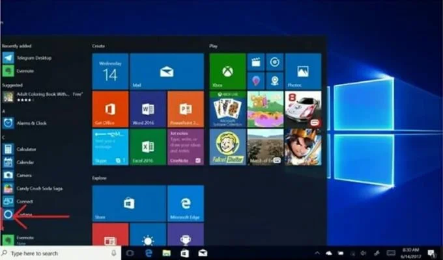The height and width of the screenshot is (260, 443).
Task: Open the Evernote entry marked New
Action: click(x=18, y=240)
